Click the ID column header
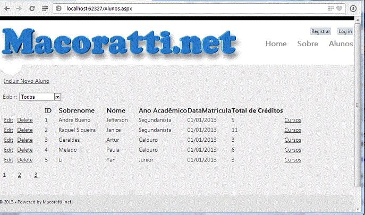Screen dimensions: 365x215 pyautogui.click(x=48, y=110)
